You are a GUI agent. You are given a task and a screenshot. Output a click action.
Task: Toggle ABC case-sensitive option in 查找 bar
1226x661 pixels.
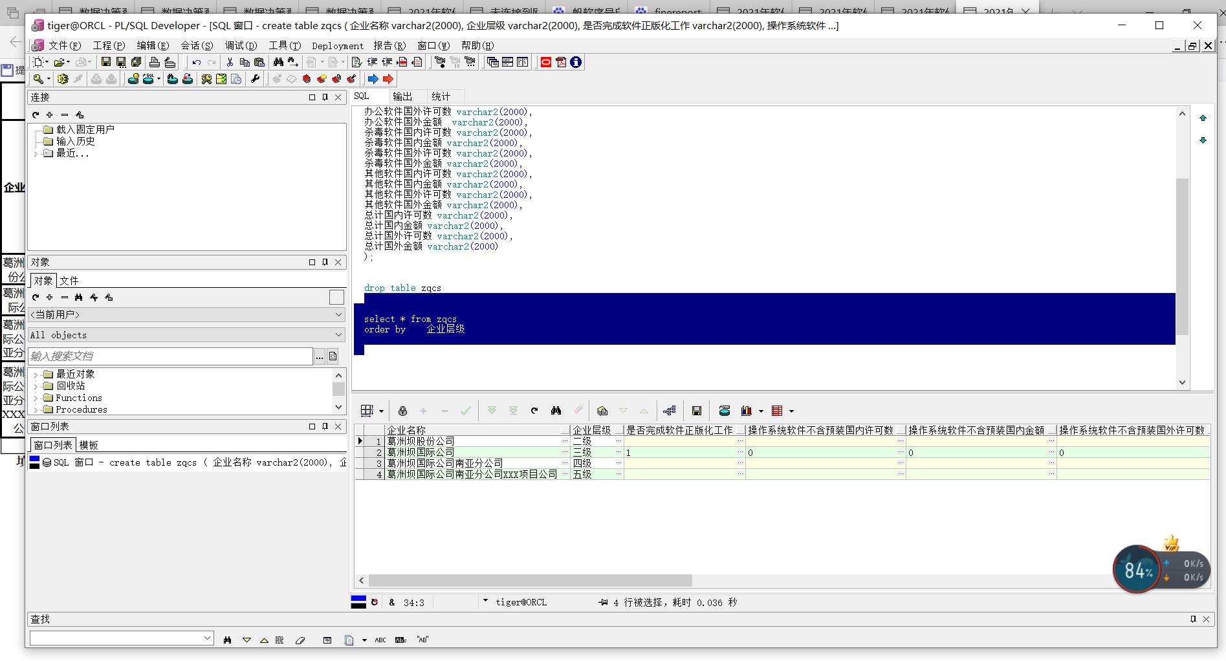coord(380,640)
